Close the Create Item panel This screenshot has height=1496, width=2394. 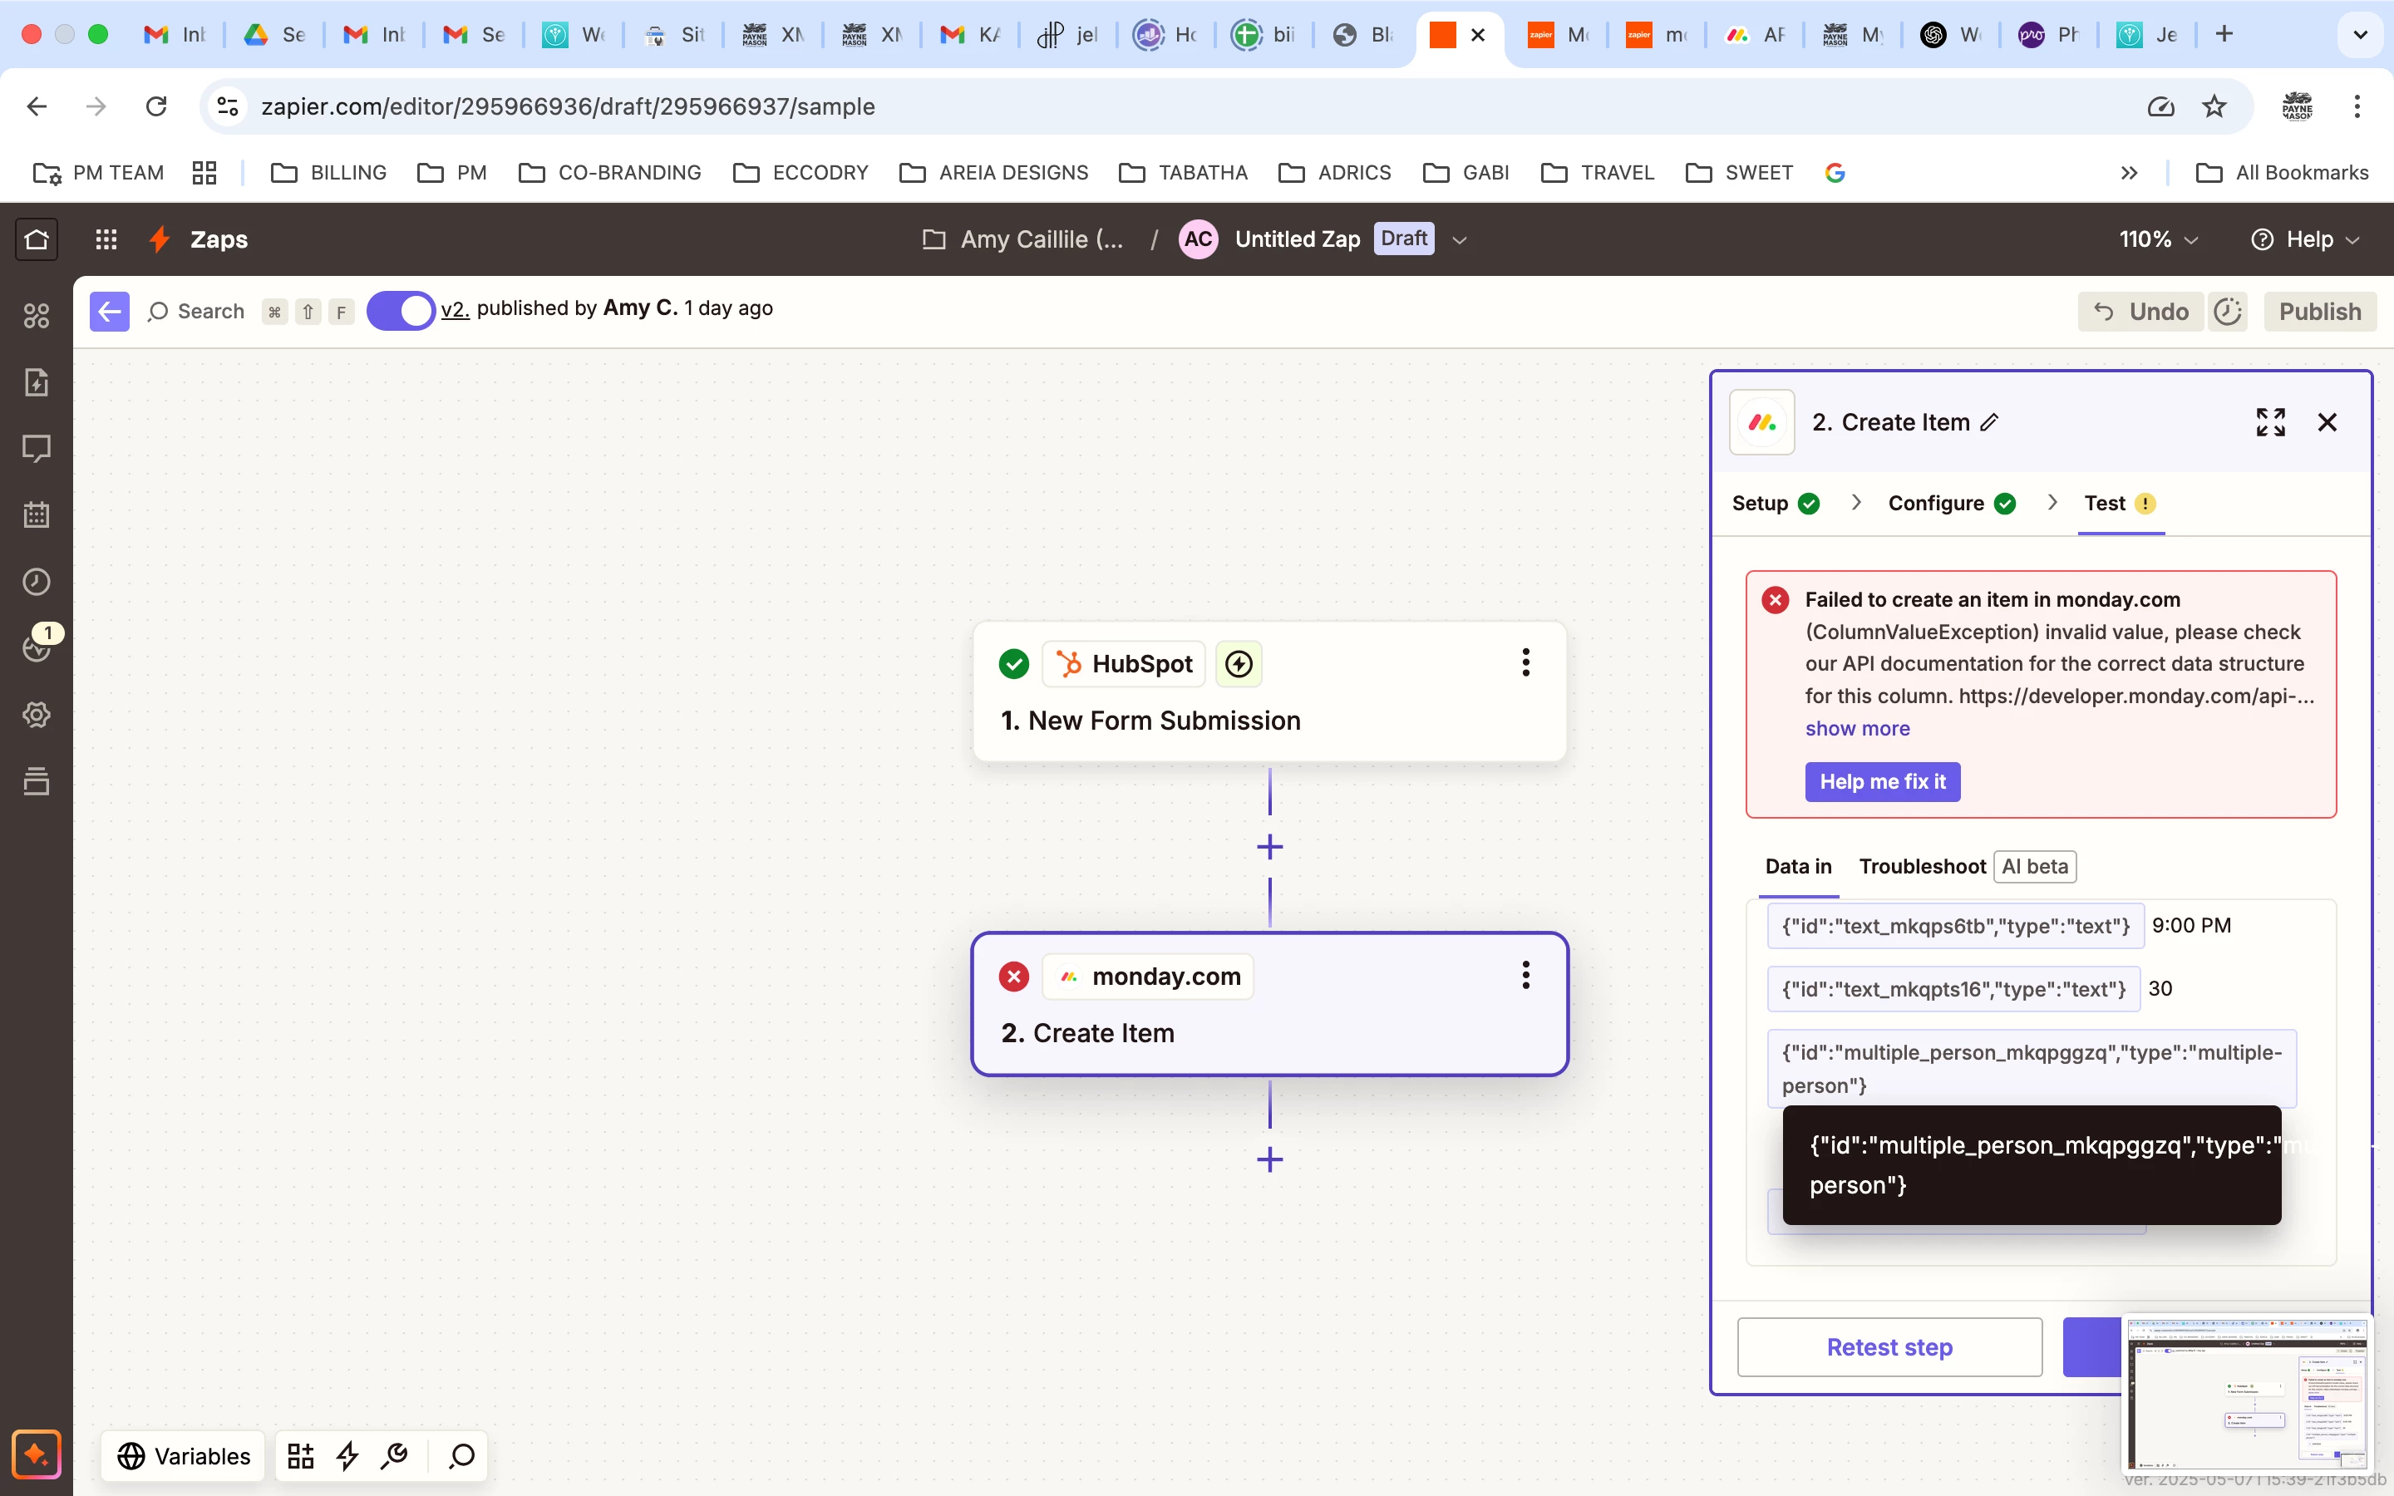2327,422
